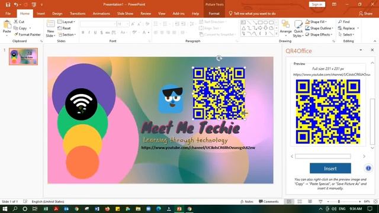
Task: Open the Notes pane
Action: point(247,201)
